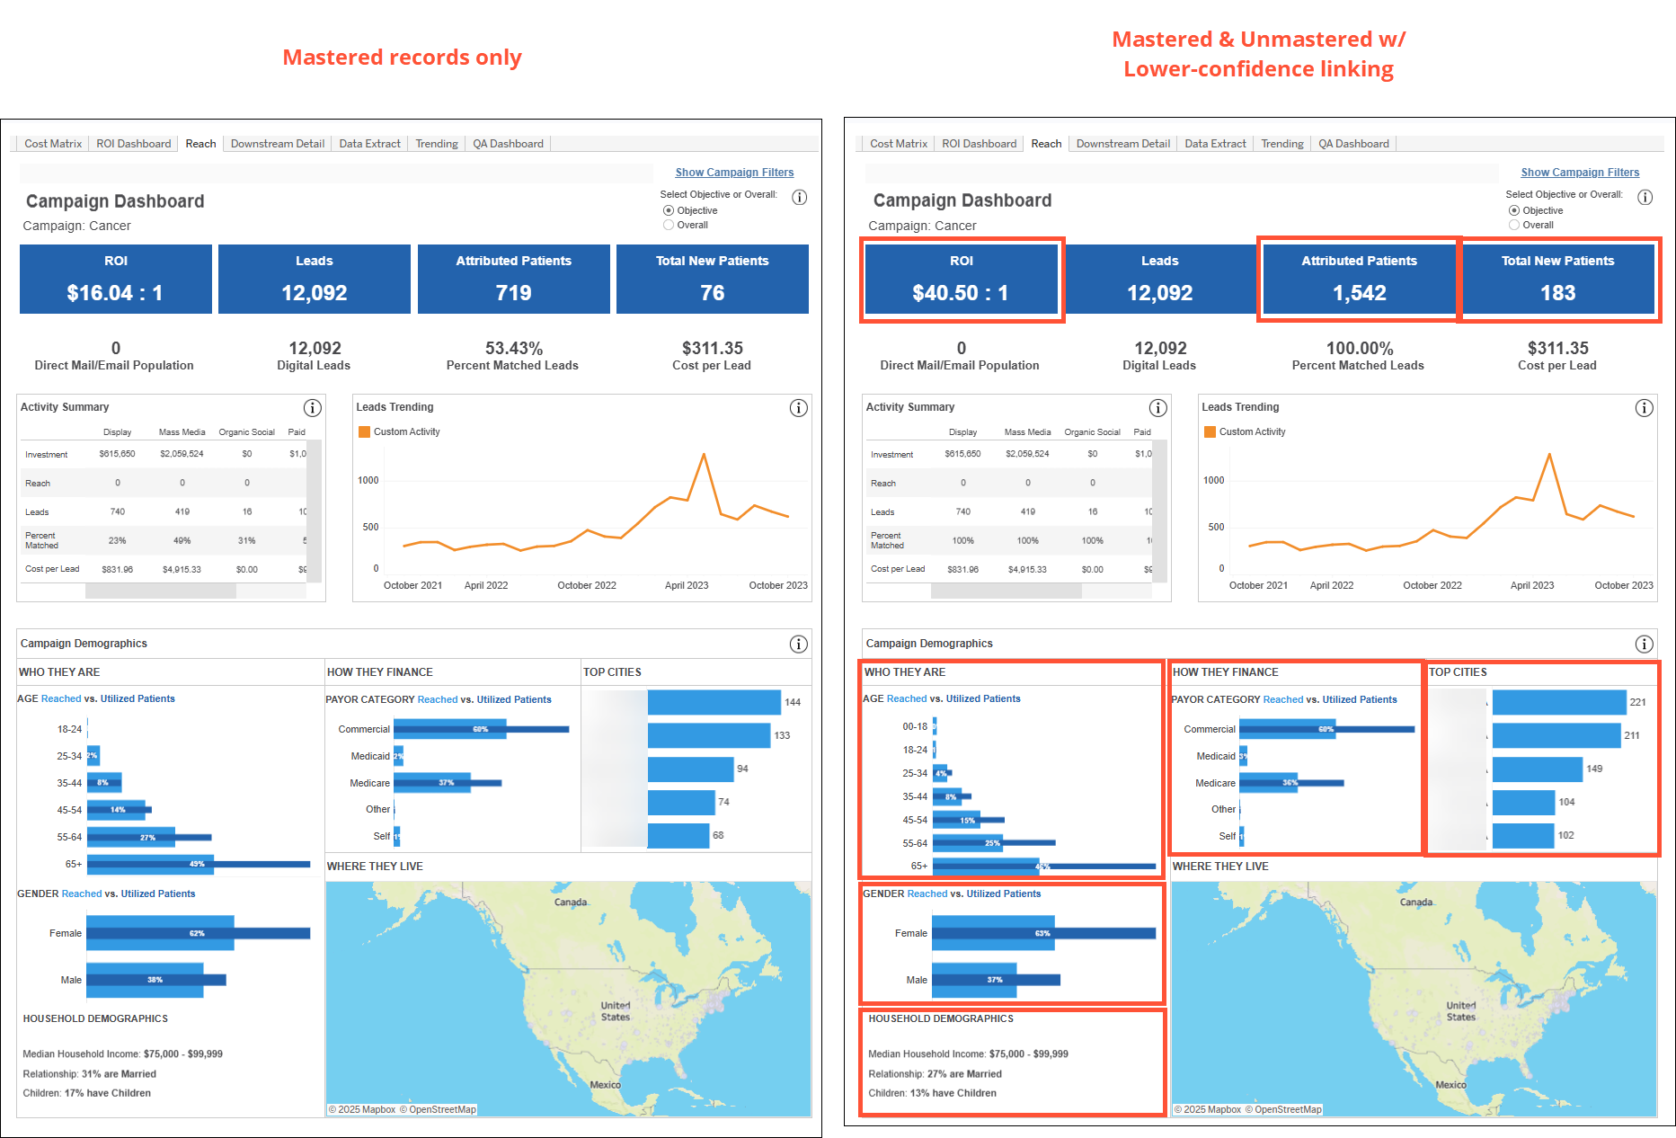Click Campaign Demographics info icon in Mastered-only dashboard
The height and width of the screenshot is (1138, 1676).
coord(798,644)
